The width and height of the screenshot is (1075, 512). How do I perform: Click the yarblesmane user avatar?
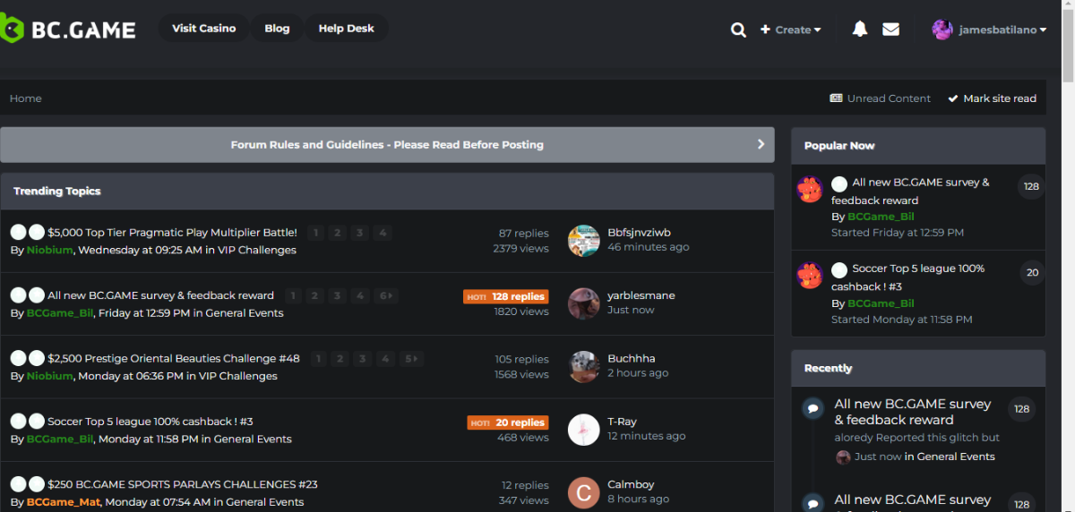tap(584, 303)
